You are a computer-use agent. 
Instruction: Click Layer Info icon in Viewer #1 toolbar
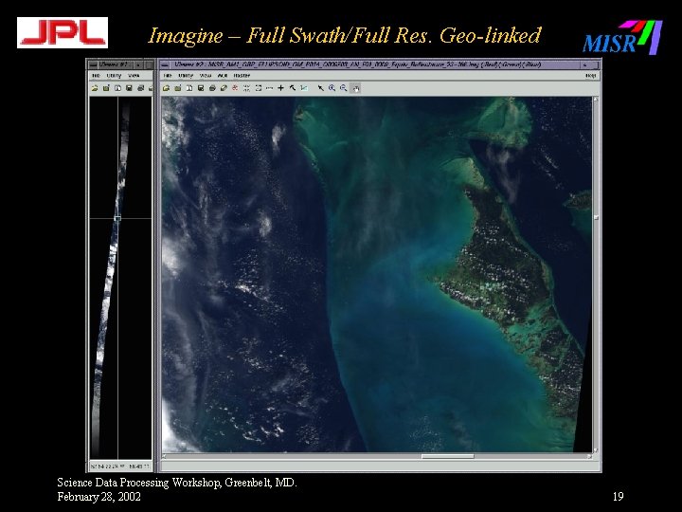pyautogui.click(x=117, y=88)
